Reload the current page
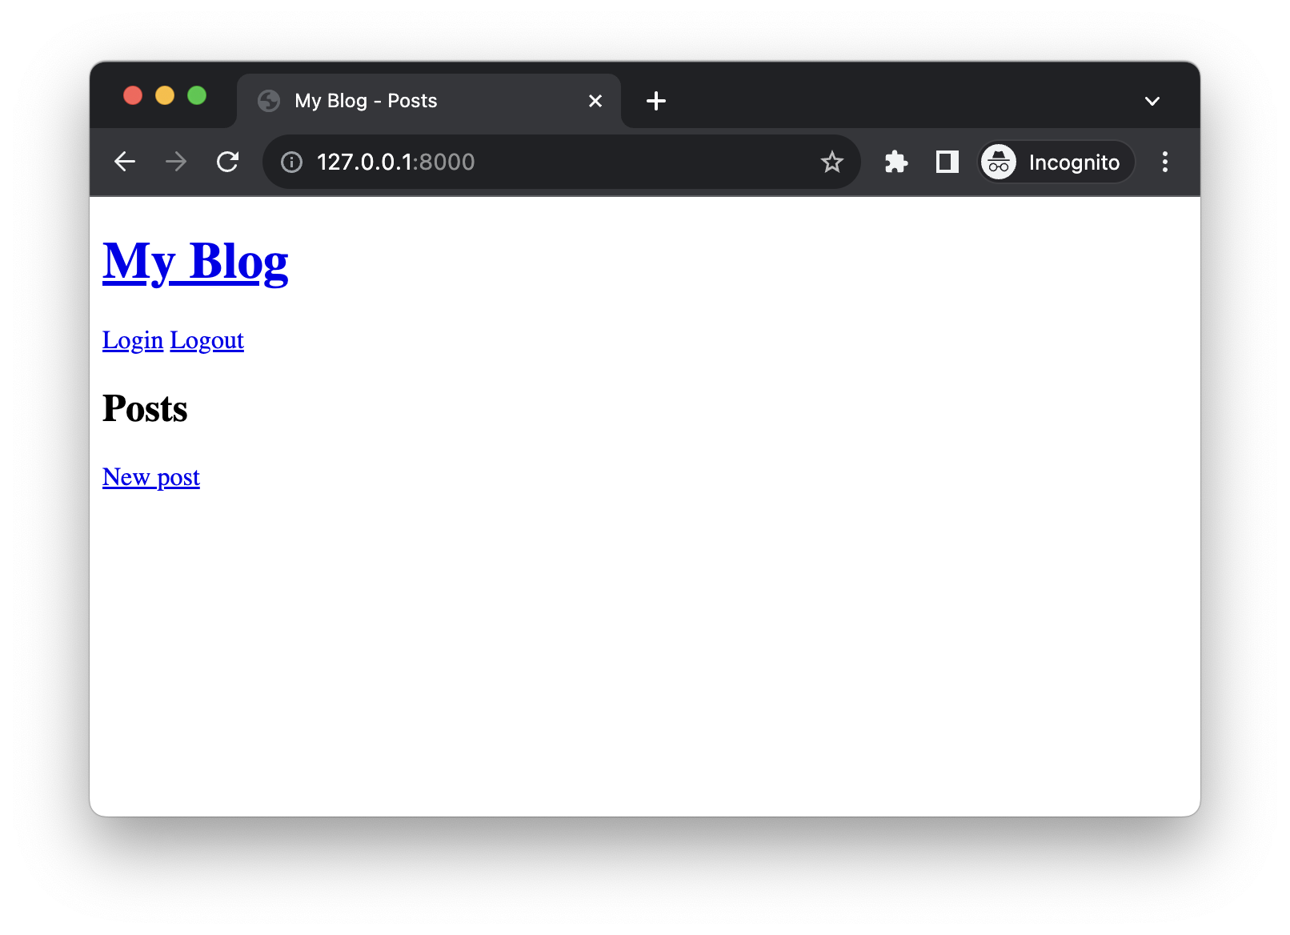The width and height of the screenshot is (1290, 935). pyautogui.click(x=227, y=162)
